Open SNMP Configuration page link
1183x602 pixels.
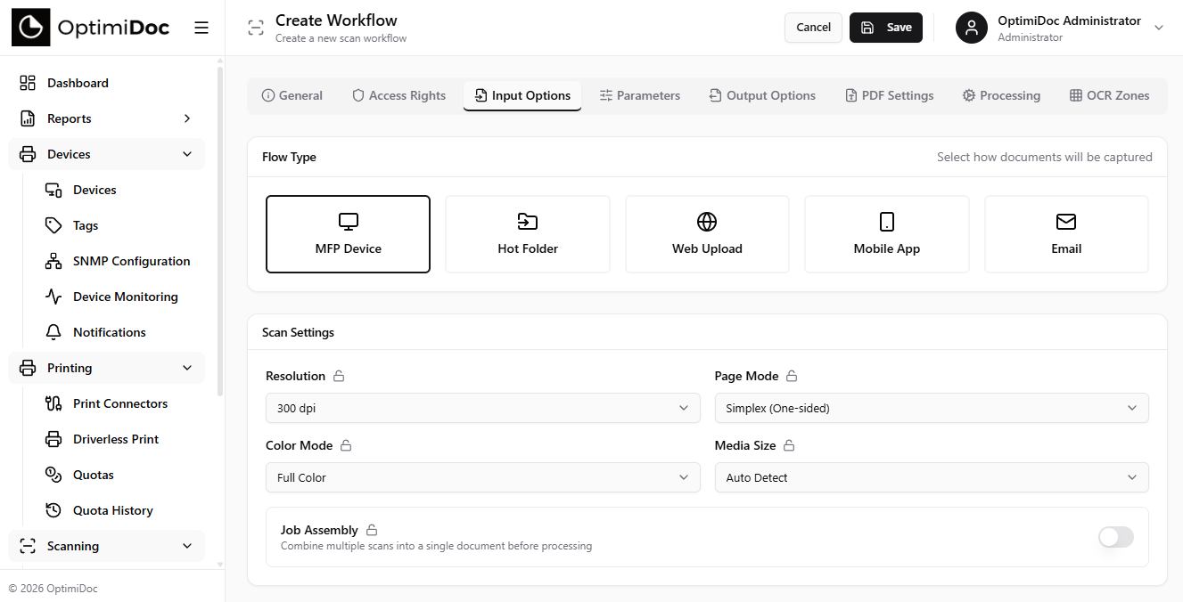132,261
